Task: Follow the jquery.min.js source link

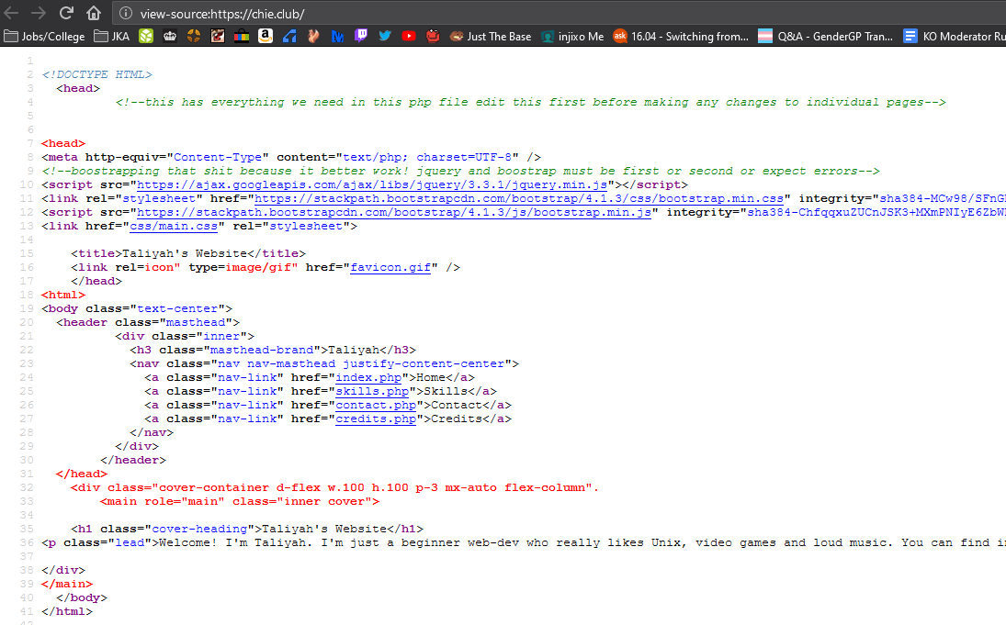Action: tap(372, 184)
